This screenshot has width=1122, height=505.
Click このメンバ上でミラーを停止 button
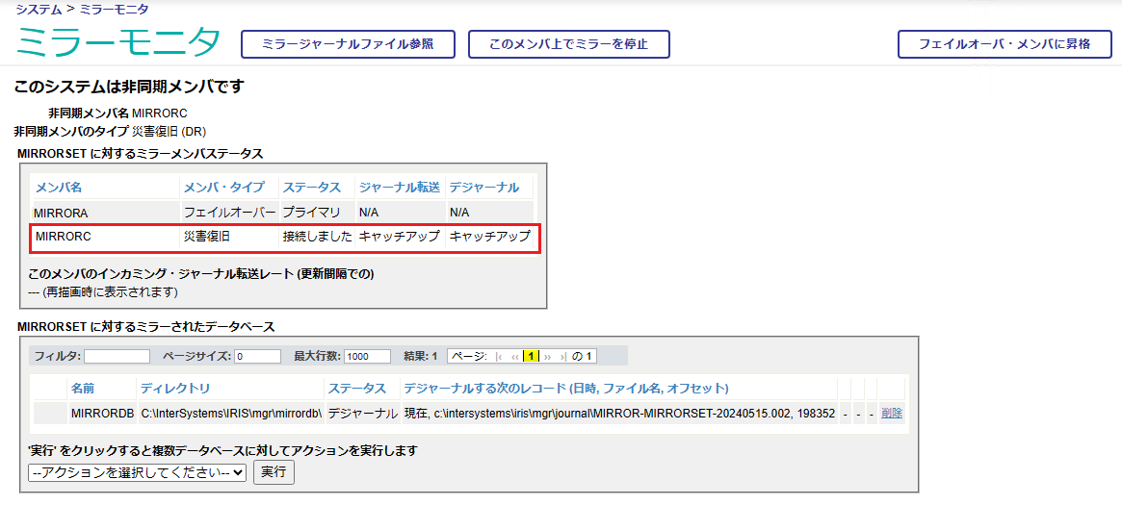pyautogui.click(x=568, y=44)
